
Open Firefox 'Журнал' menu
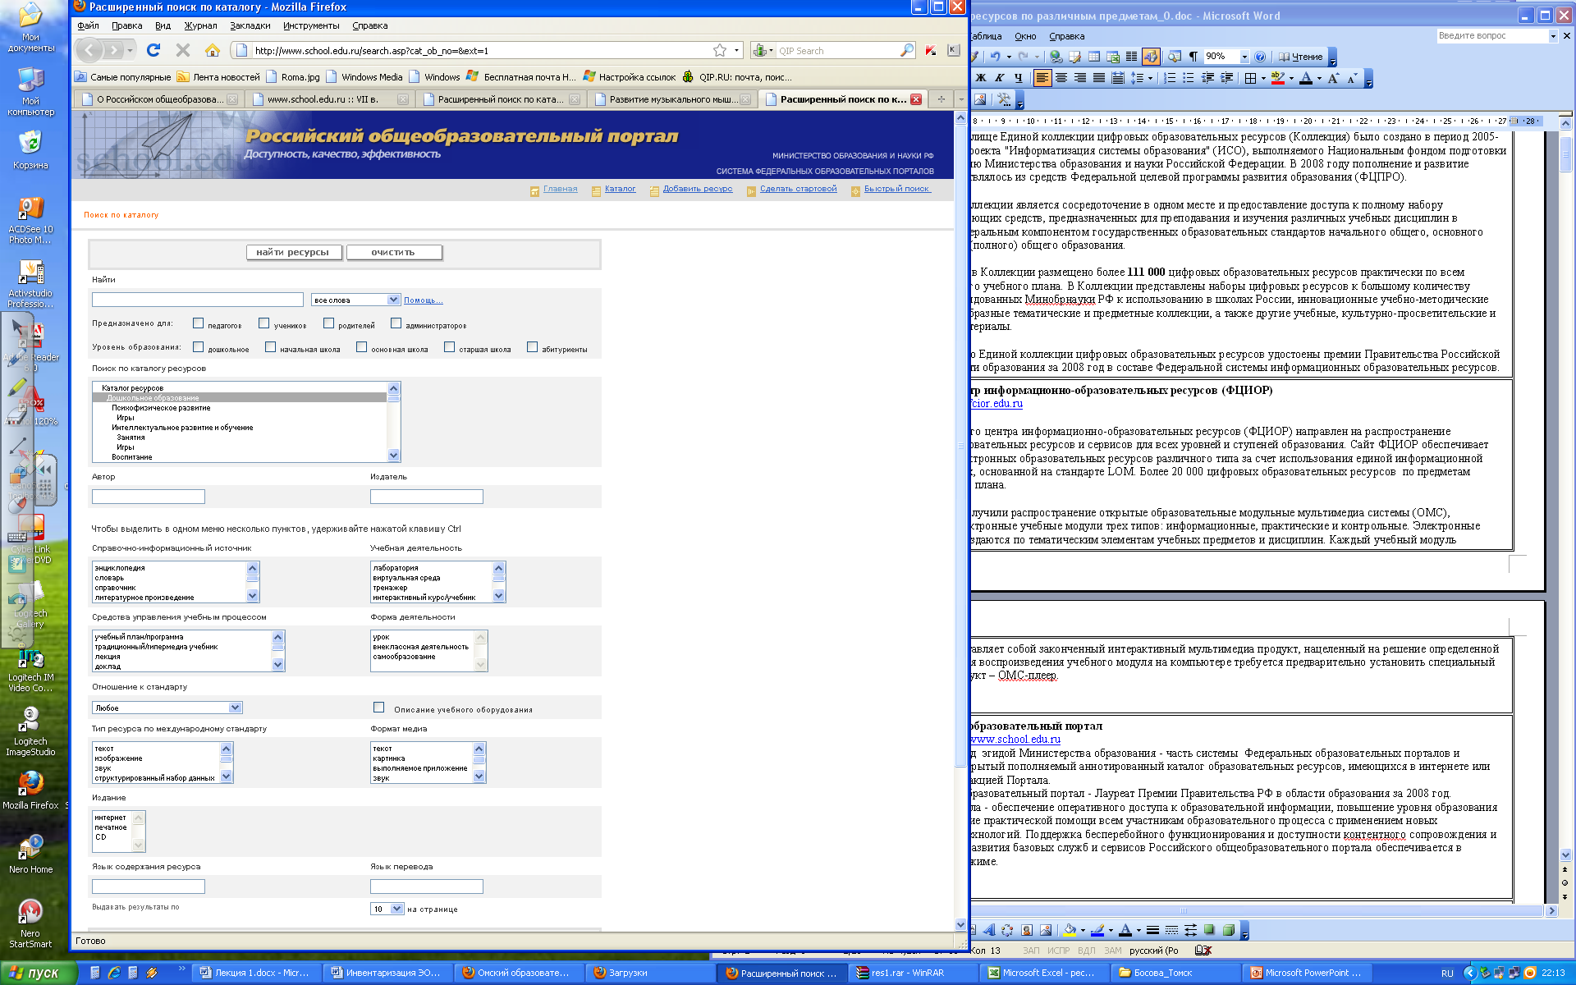point(200,25)
